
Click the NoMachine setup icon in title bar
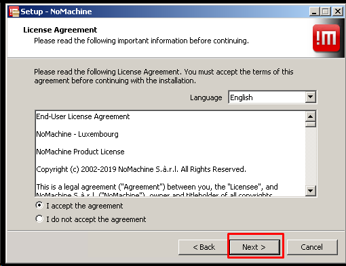[x=14, y=12]
